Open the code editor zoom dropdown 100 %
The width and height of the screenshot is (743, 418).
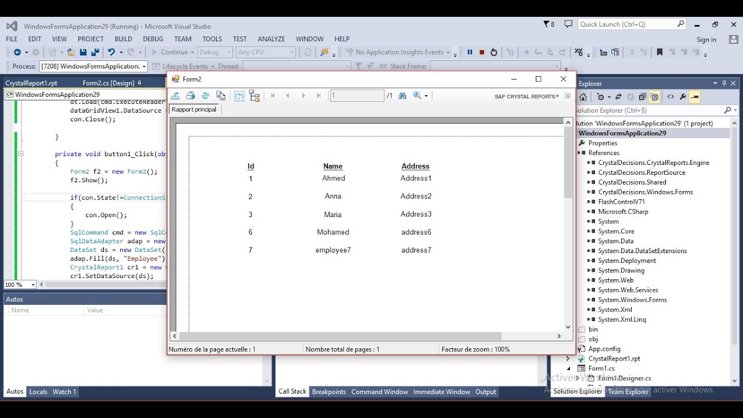[33, 285]
